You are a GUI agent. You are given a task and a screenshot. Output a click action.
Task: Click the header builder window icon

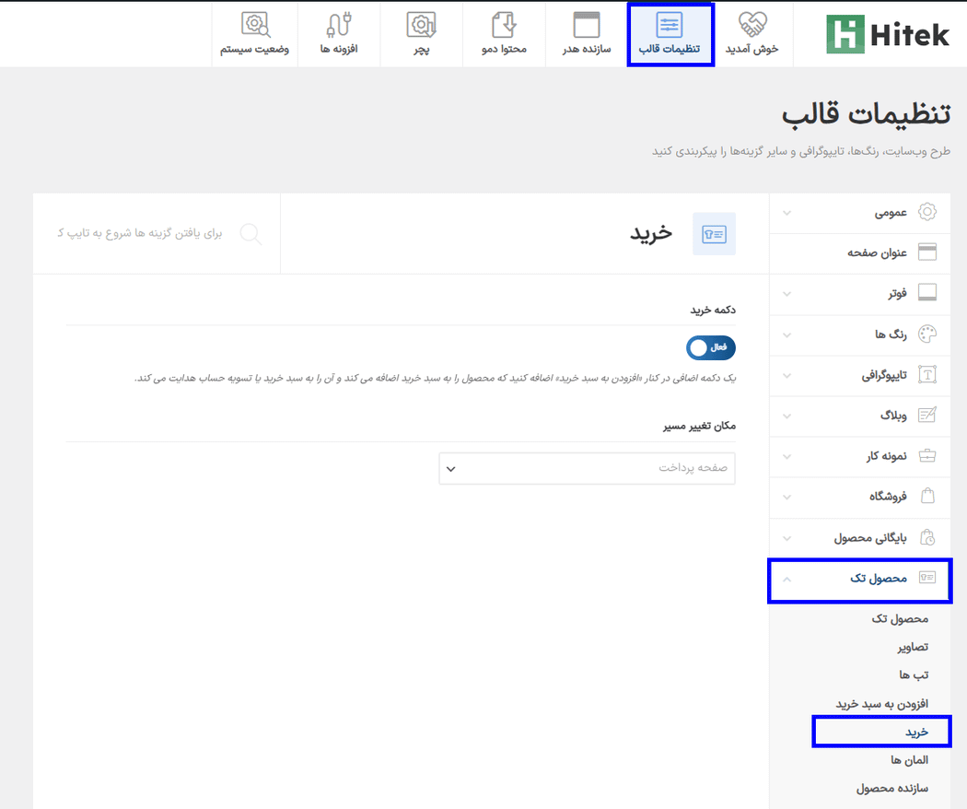pyautogui.click(x=587, y=25)
